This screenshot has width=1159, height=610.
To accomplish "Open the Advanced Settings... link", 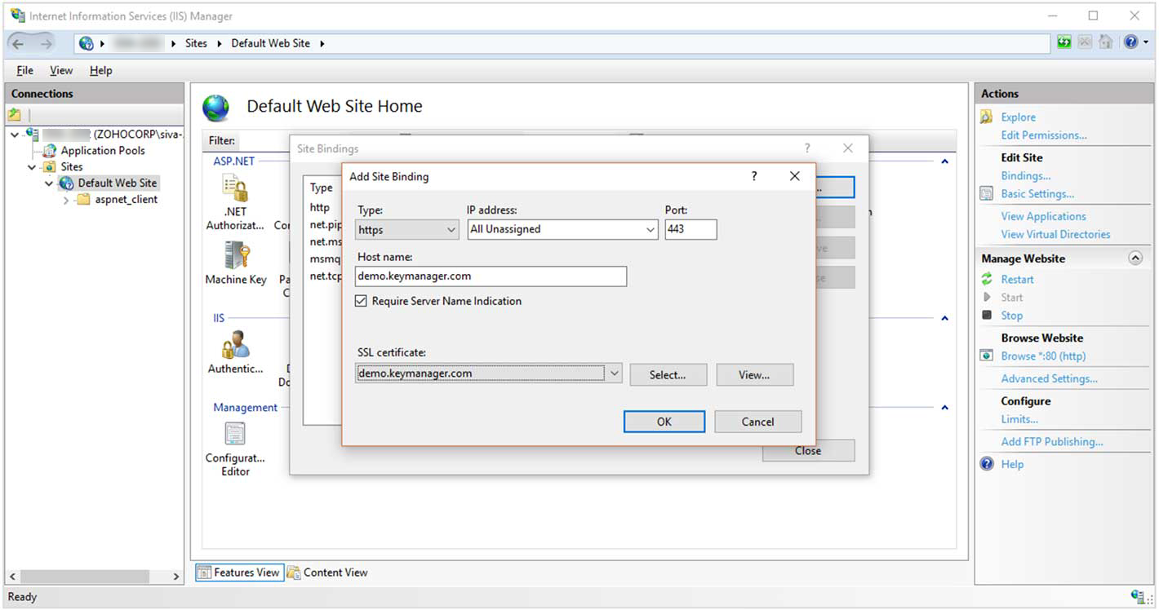I will point(1050,378).
